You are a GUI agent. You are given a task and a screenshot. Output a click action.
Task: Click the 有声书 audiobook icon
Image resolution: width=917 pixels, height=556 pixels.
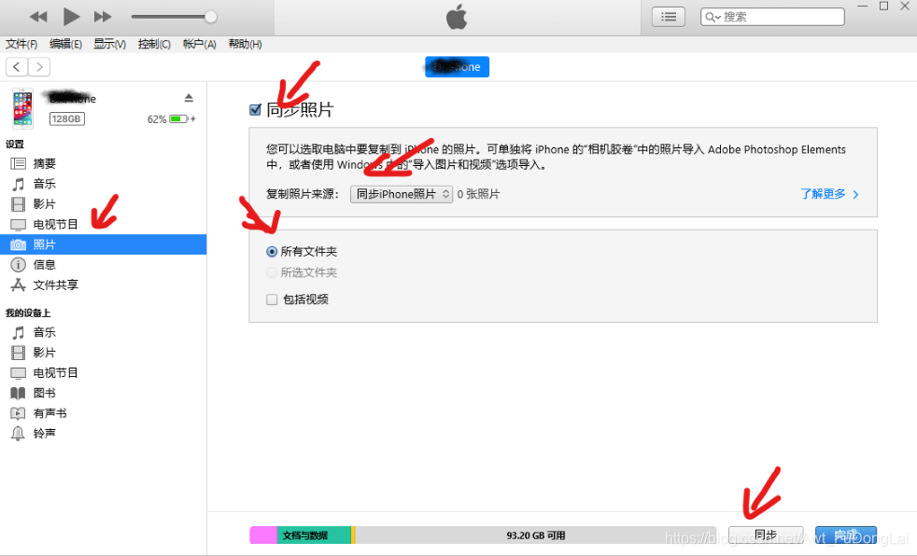(x=18, y=413)
